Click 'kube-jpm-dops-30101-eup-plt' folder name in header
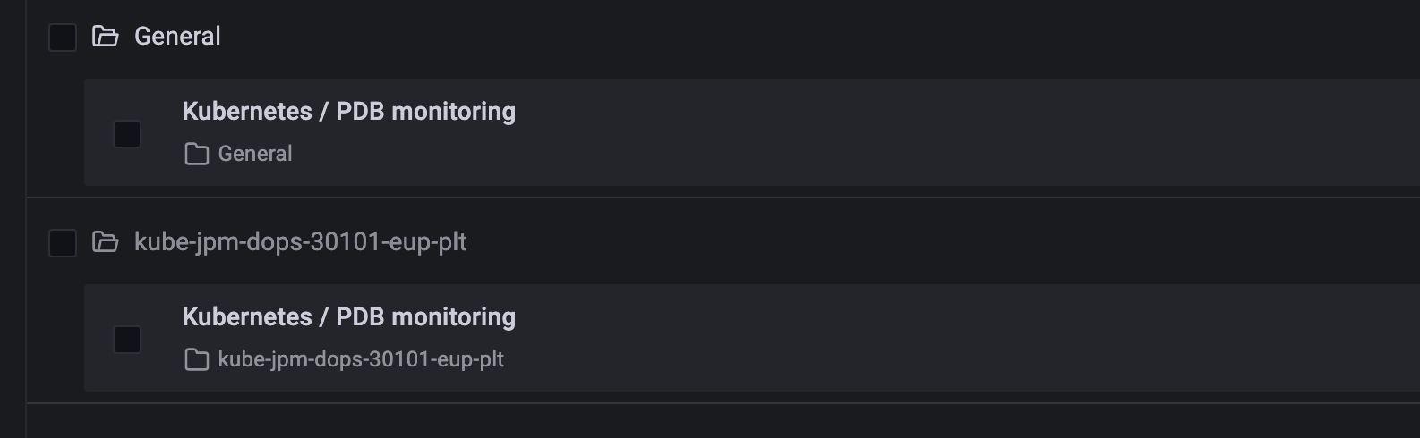The width and height of the screenshot is (1420, 438). [x=301, y=242]
